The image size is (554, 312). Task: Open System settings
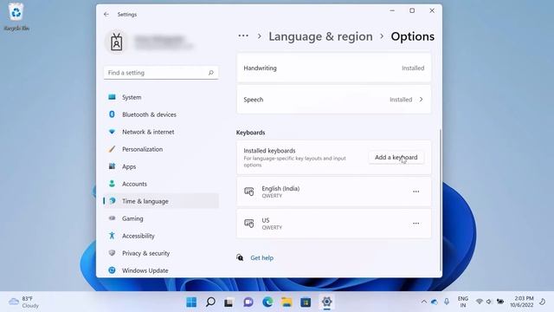point(161,97)
